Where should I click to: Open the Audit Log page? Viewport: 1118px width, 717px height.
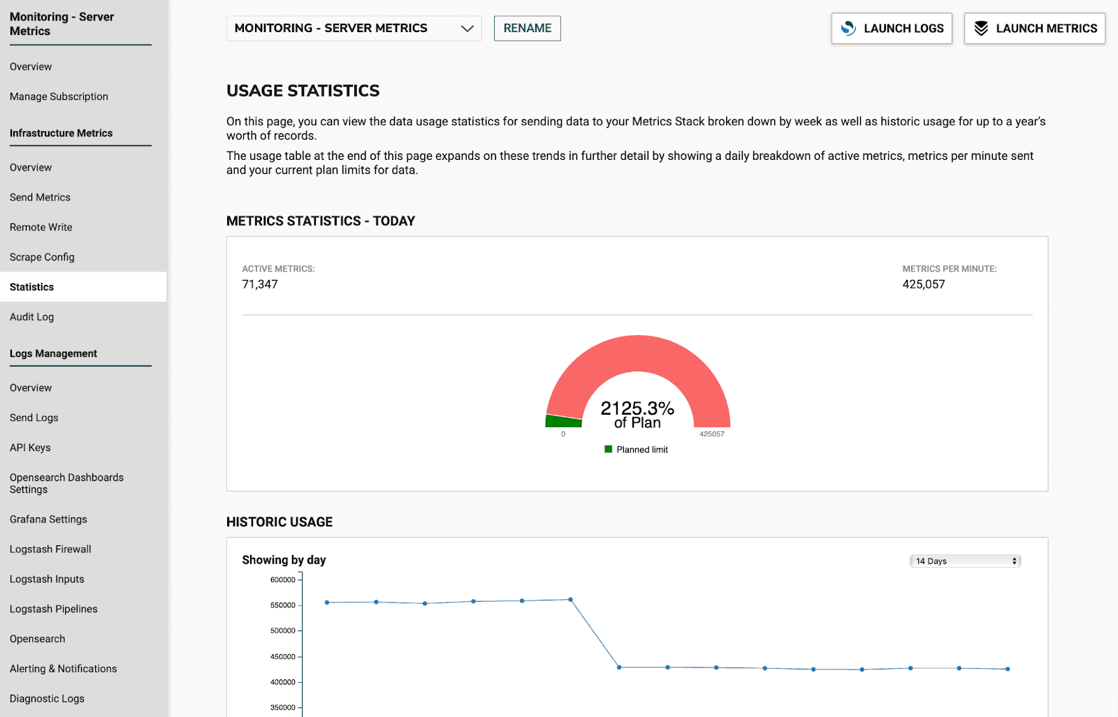31,316
